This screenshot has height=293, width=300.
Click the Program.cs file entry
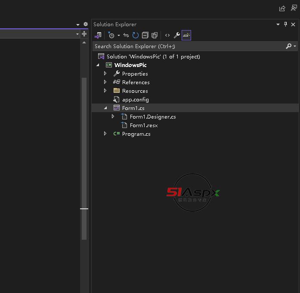point(136,134)
